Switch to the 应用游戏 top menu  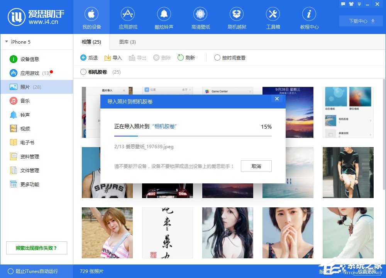[x=128, y=17]
